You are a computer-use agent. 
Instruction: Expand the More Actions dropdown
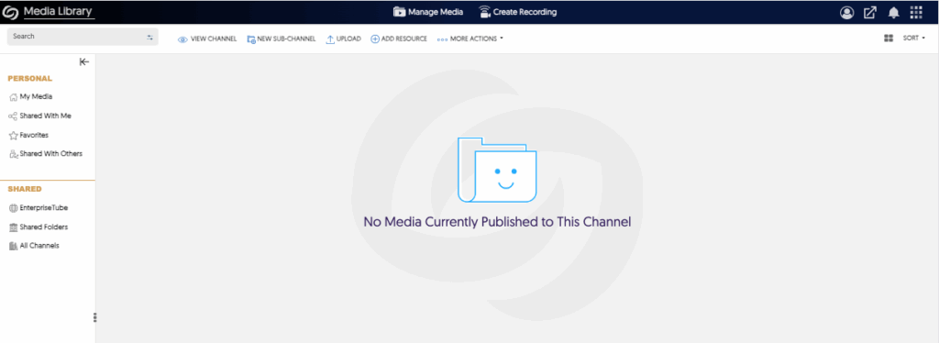point(470,39)
